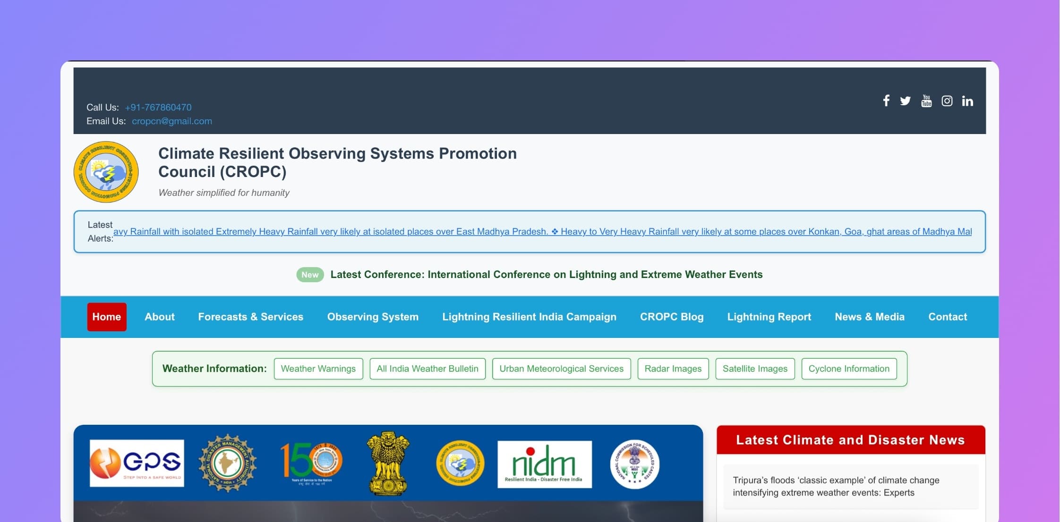Open the Tripura floods news article
The image size is (1060, 522).
click(x=835, y=486)
